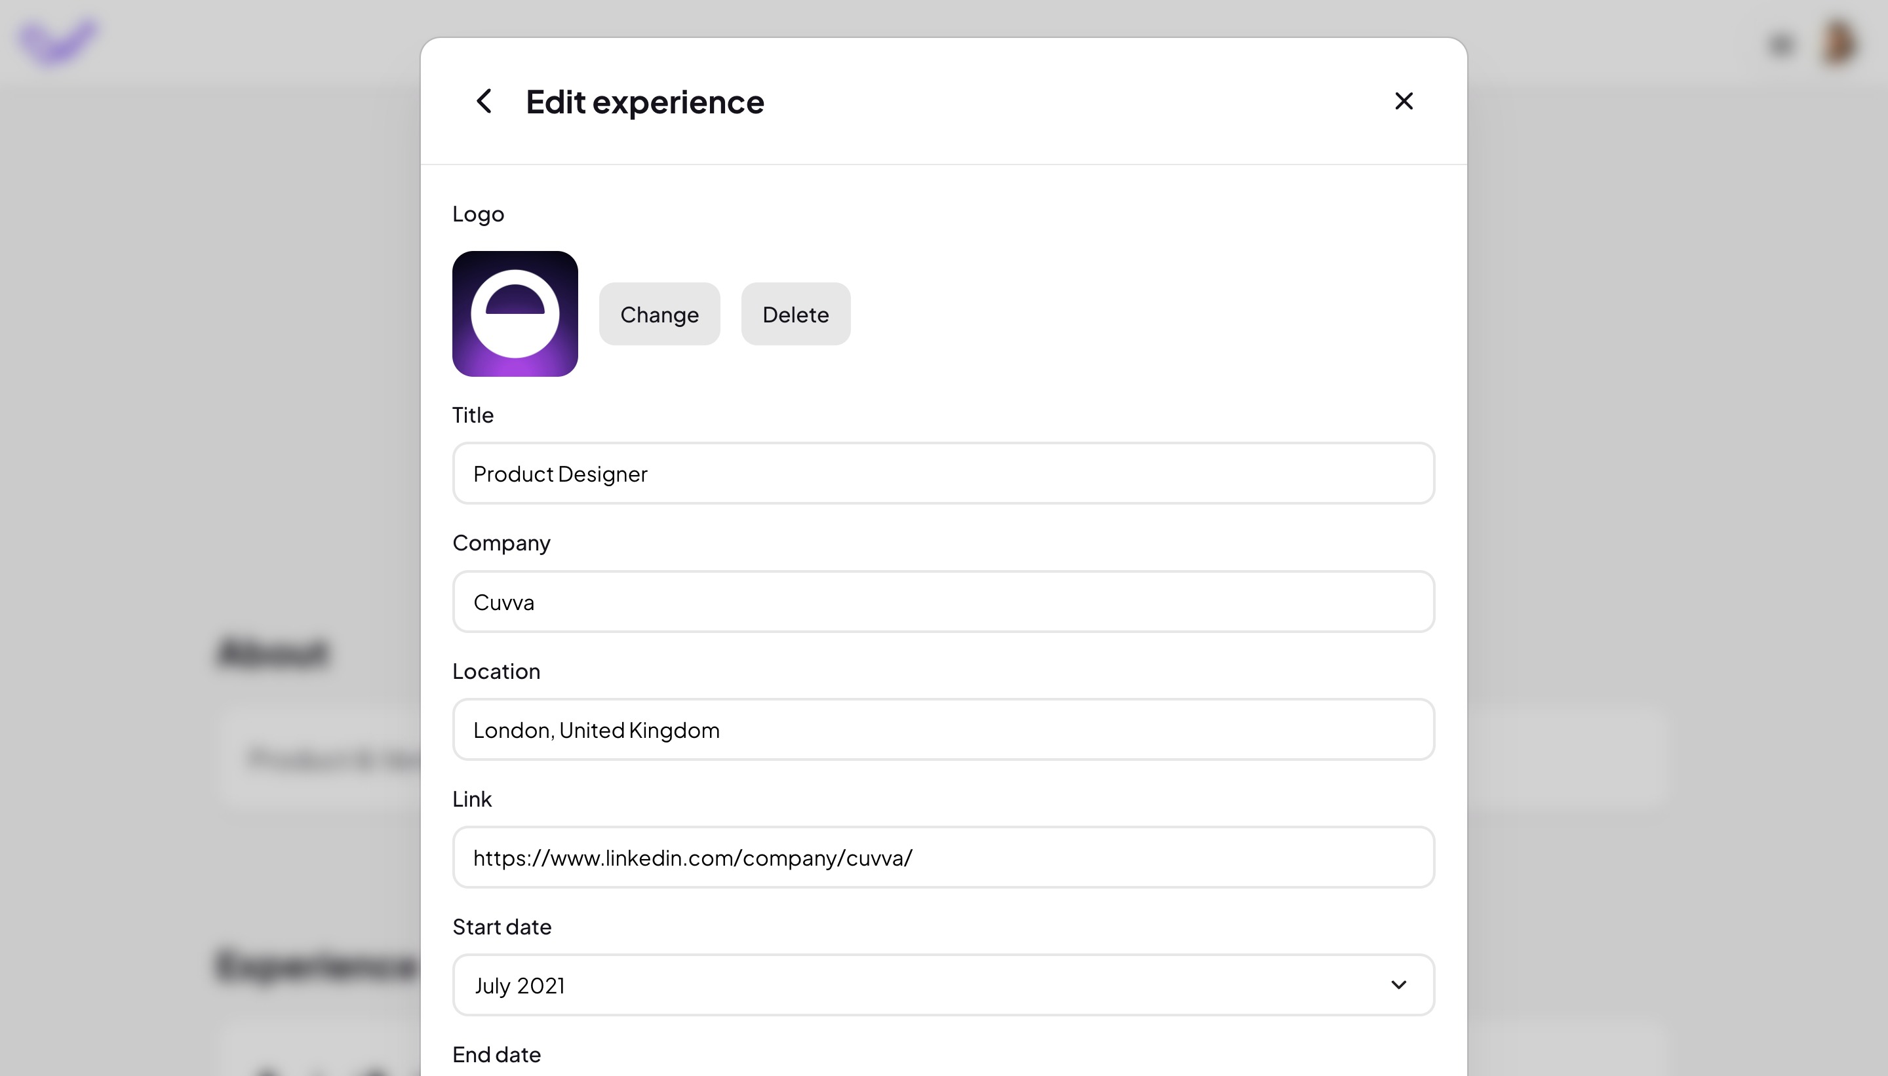
Task: Click the purple app logo in the top-left corner
Action: point(57,41)
